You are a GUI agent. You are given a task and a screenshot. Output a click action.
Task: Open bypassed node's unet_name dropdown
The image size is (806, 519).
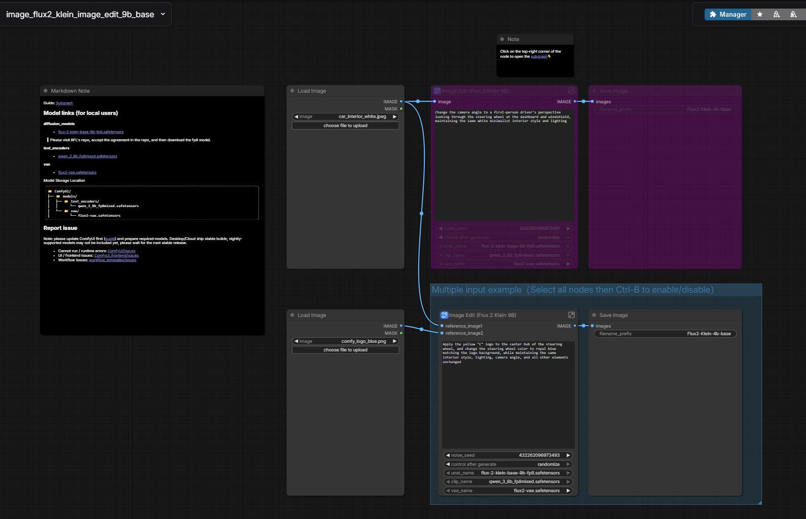coord(504,246)
